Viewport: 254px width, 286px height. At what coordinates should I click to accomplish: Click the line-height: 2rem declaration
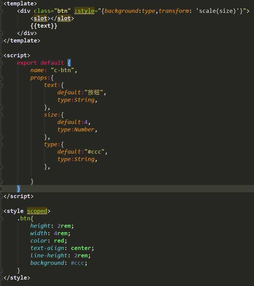pos(60,256)
